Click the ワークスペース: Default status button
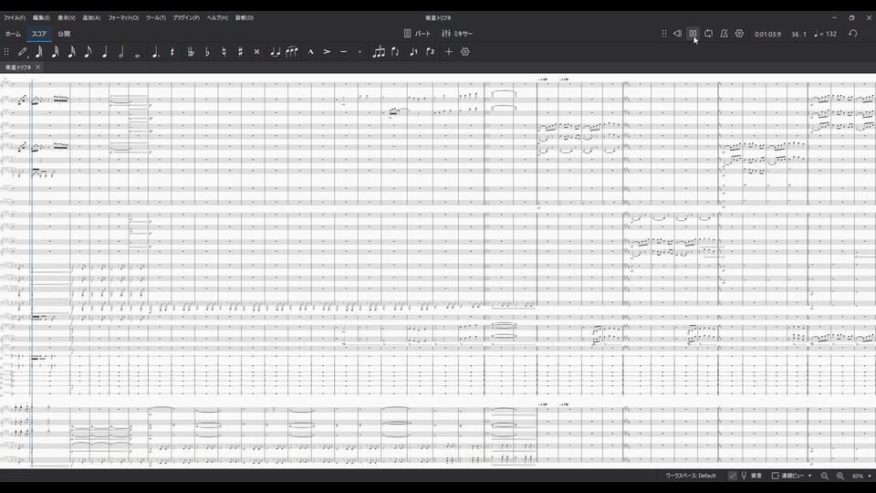 [691, 476]
